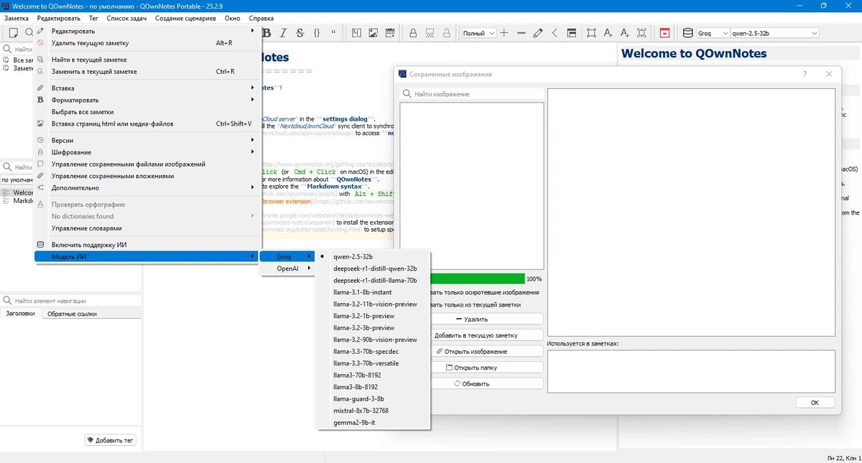Select llama-guard-3-8b model
This screenshot has height=463, width=862.
coord(374,398)
